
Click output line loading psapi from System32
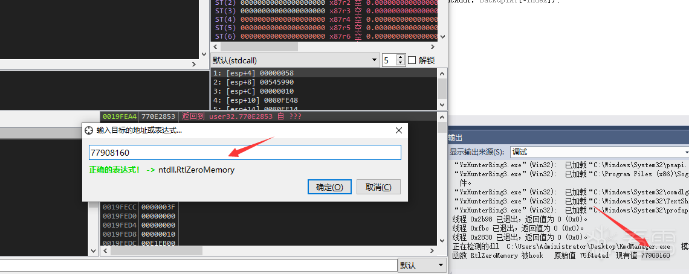(x=570, y=165)
